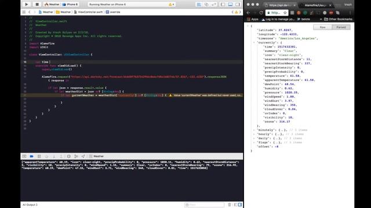Toggle the Utilities inspector panel visibility
371x208 pixels.
pos(238,4)
